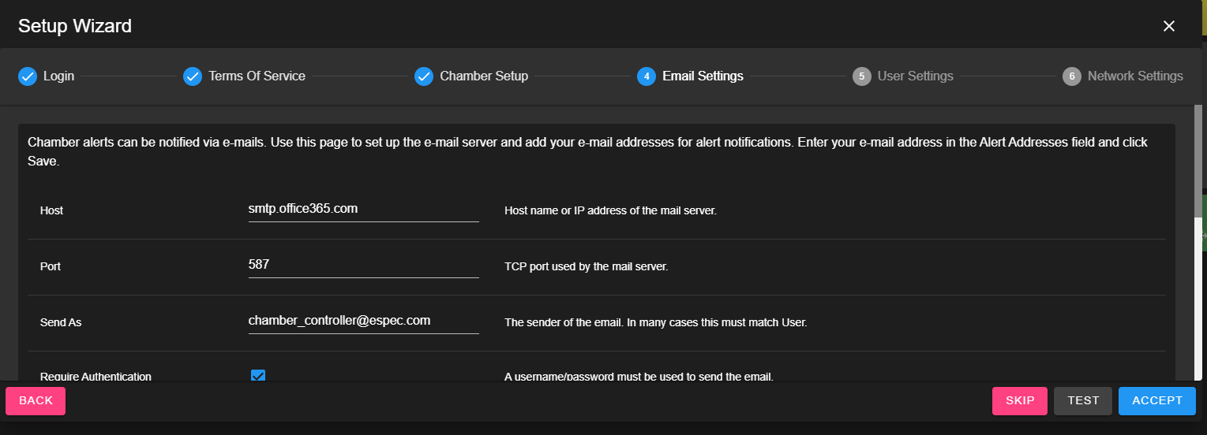Click the ACCEPT button

[x=1157, y=401]
